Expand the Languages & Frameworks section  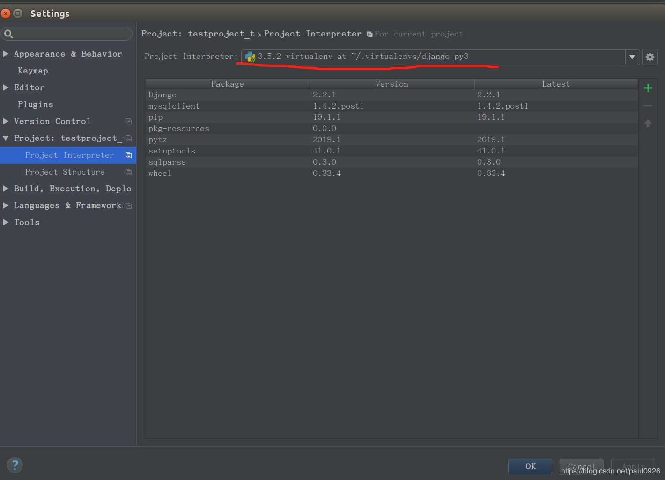coord(6,205)
